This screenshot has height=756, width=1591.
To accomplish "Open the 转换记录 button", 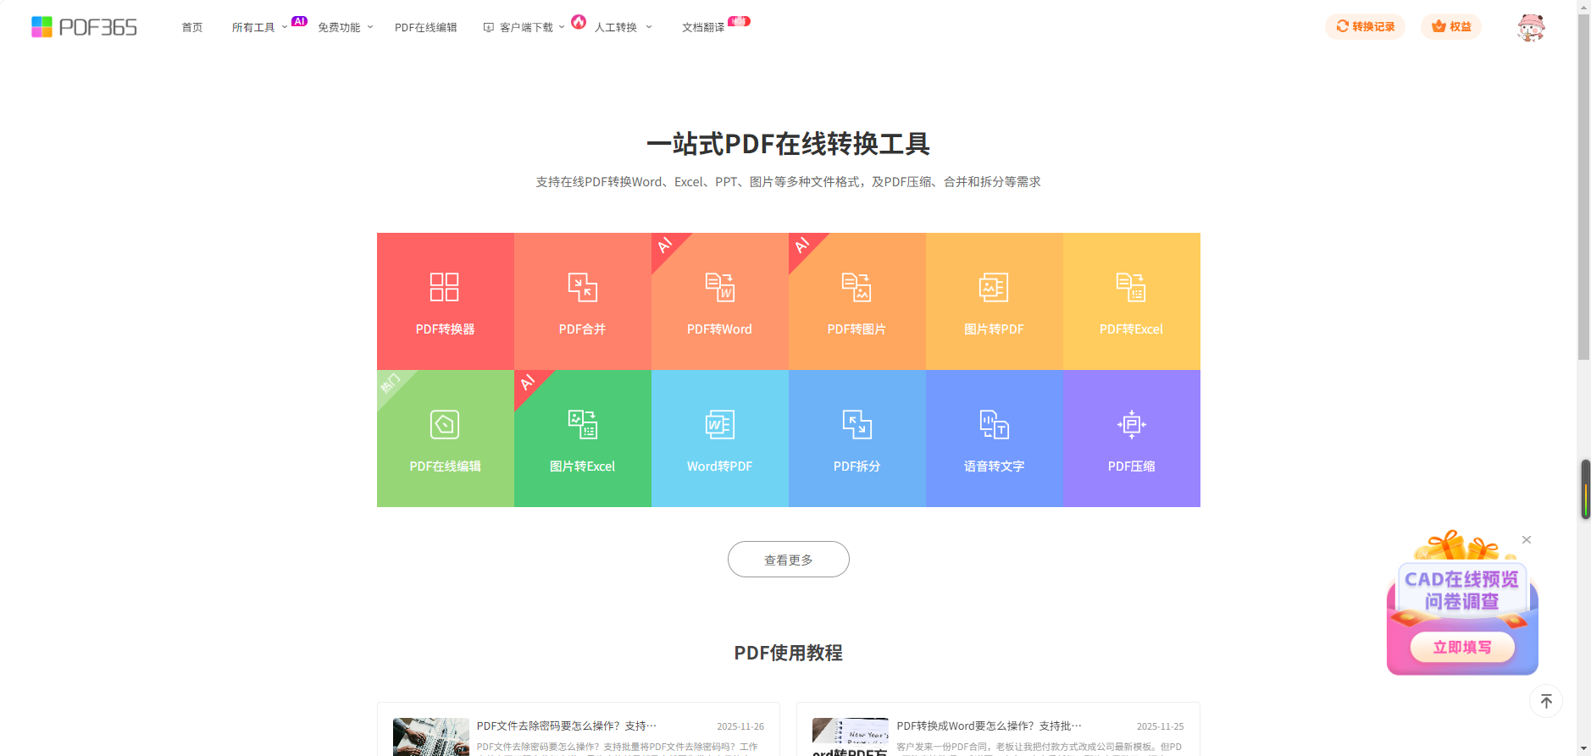I will click(1365, 27).
